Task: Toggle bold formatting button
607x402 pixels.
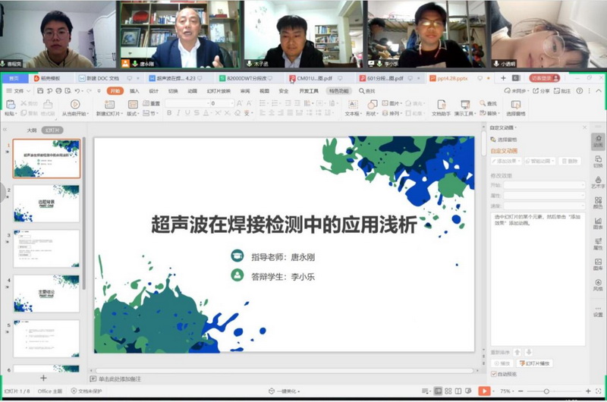Action: (168, 113)
